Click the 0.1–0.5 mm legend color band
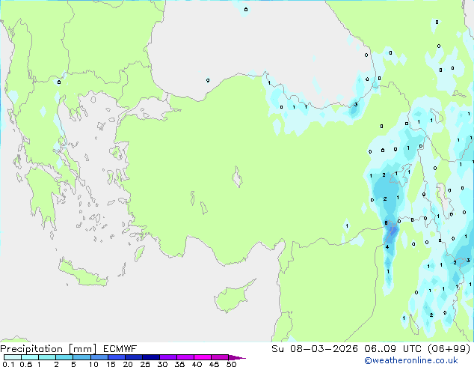Image resolution: width=474 pixels, height=367 pixels. (x=13, y=357)
